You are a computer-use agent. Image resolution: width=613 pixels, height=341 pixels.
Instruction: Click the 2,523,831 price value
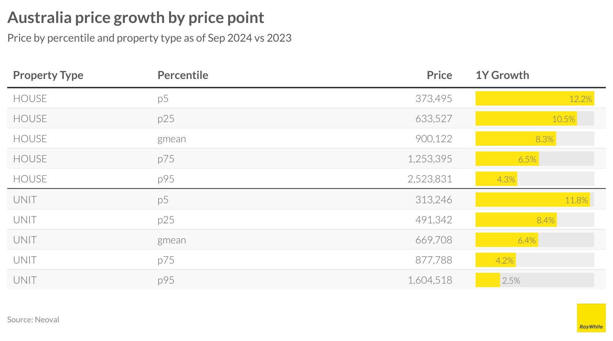pyautogui.click(x=430, y=179)
